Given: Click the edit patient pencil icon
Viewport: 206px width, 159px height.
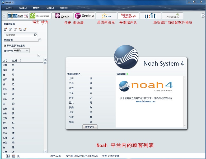Looking at the screenshot, I should (x=10, y=29).
